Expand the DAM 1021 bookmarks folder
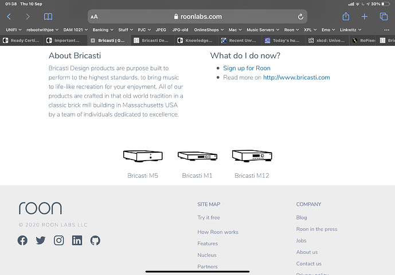The image size is (395, 275). [75, 30]
